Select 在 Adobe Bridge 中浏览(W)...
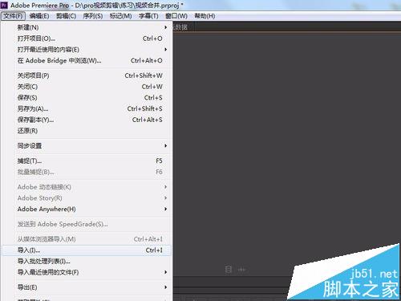Image resolution: width=401 pixels, height=301 pixels. 86,61
